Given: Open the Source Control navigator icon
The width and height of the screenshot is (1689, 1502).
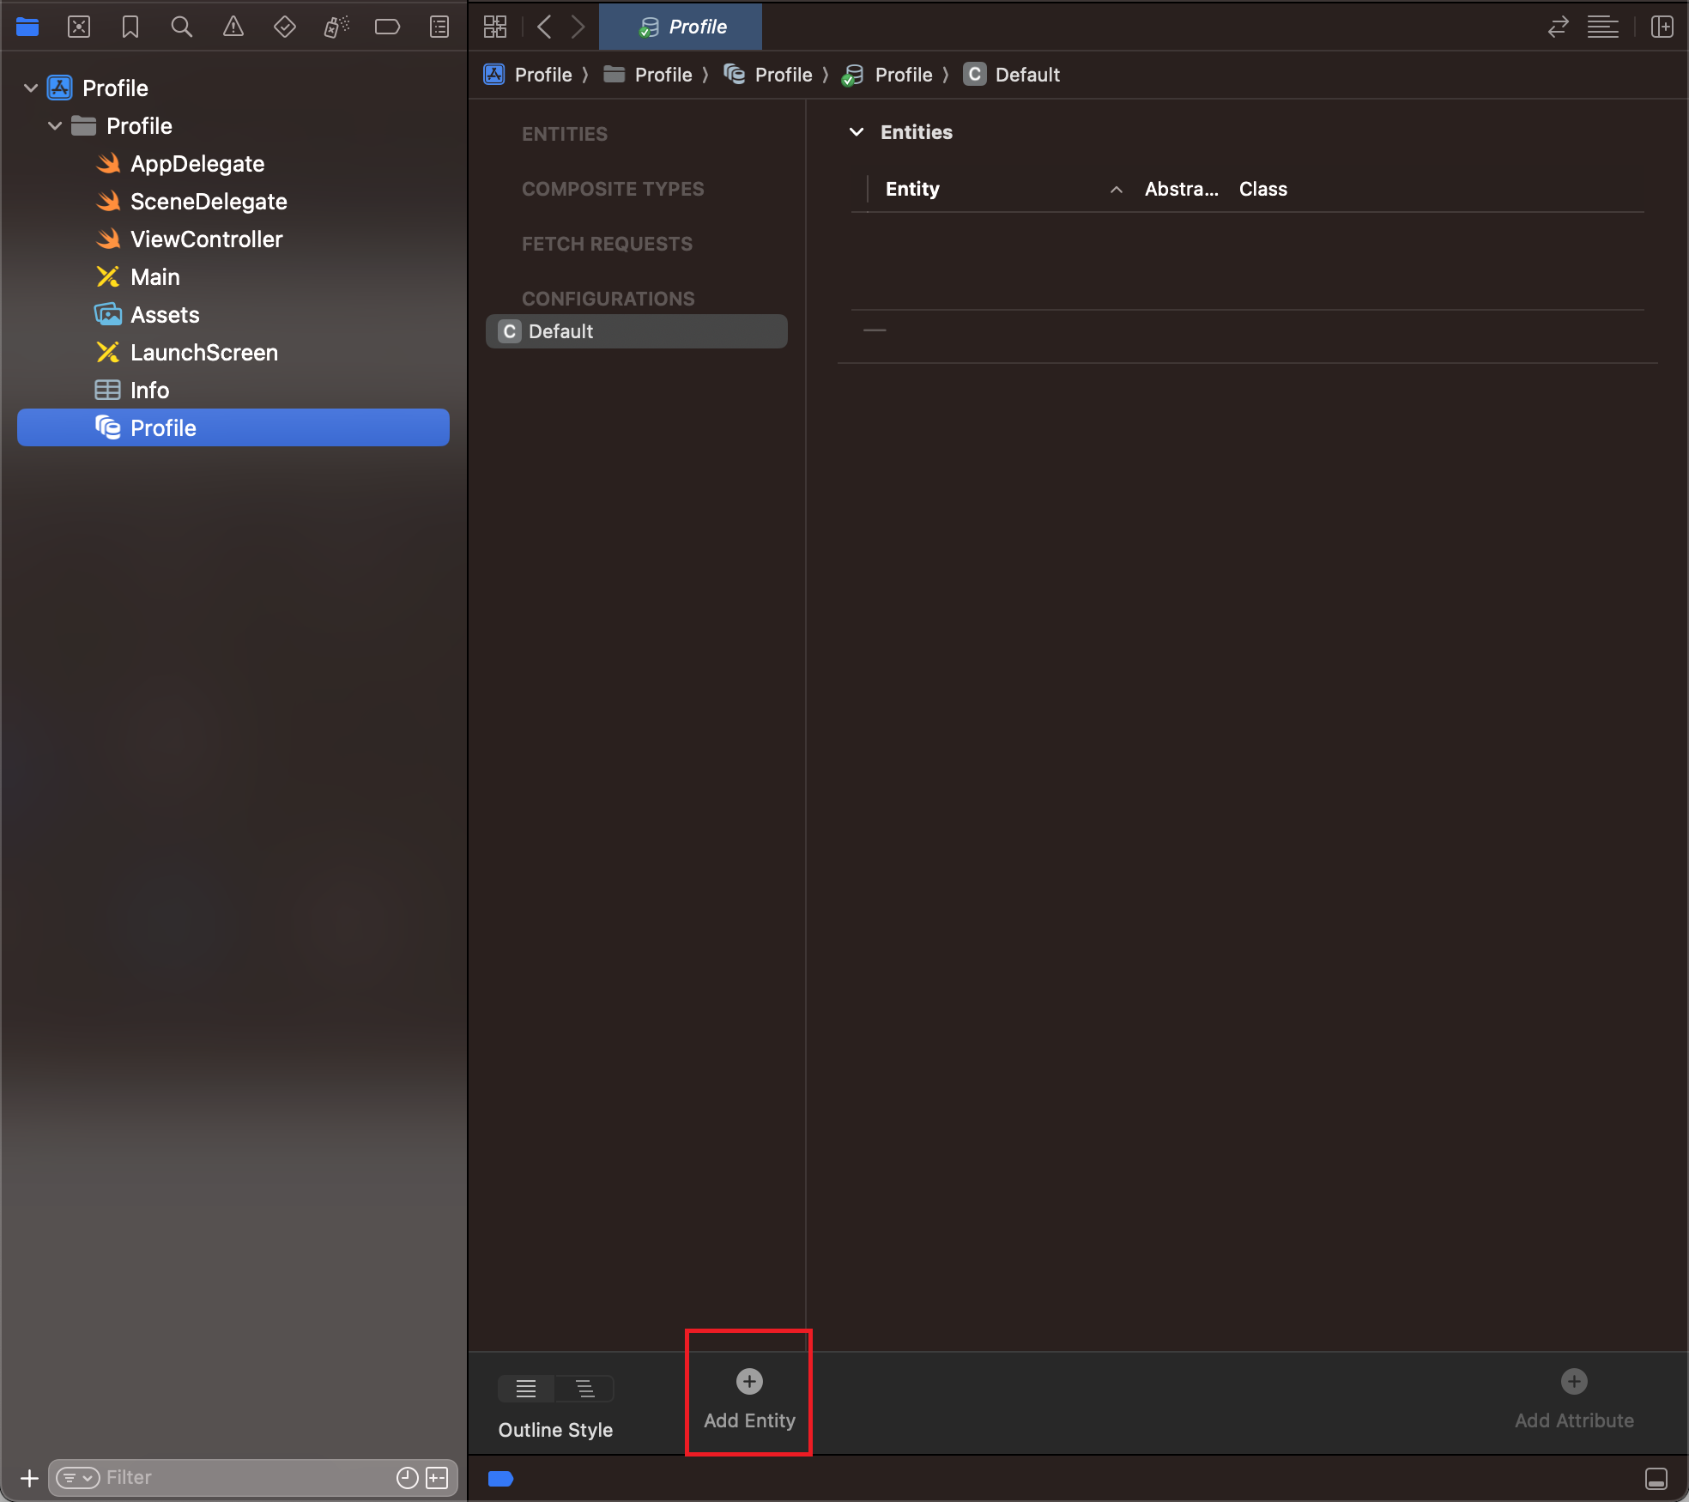Looking at the screenshot, I should click(79, 27).
